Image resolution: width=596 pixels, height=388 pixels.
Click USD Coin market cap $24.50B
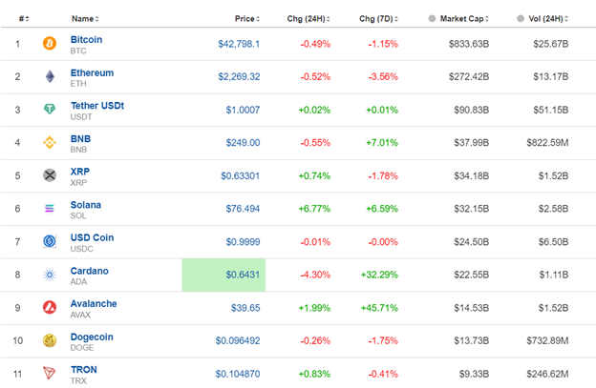pyautogui.click(x=471, y=242)
